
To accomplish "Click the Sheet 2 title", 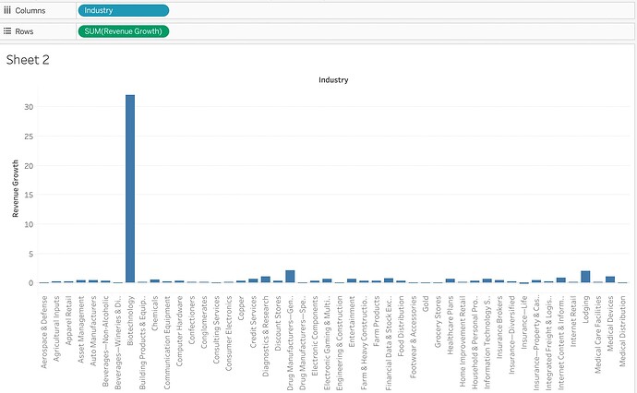I will pyautogui.click(x=28, y=60).
